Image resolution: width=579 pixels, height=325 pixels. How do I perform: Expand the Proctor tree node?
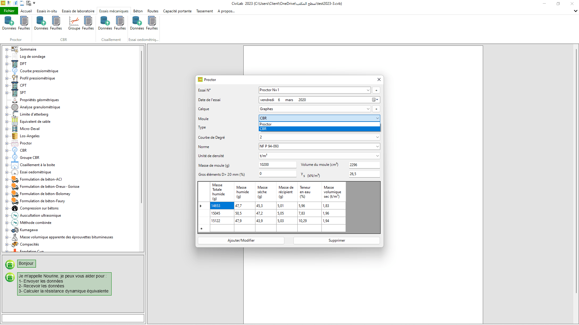[x=7, y=143]
